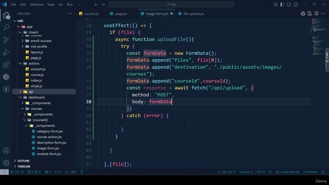Go forward with the right arrow
This screenshot has width=329, height=185.
coord(103,5)
